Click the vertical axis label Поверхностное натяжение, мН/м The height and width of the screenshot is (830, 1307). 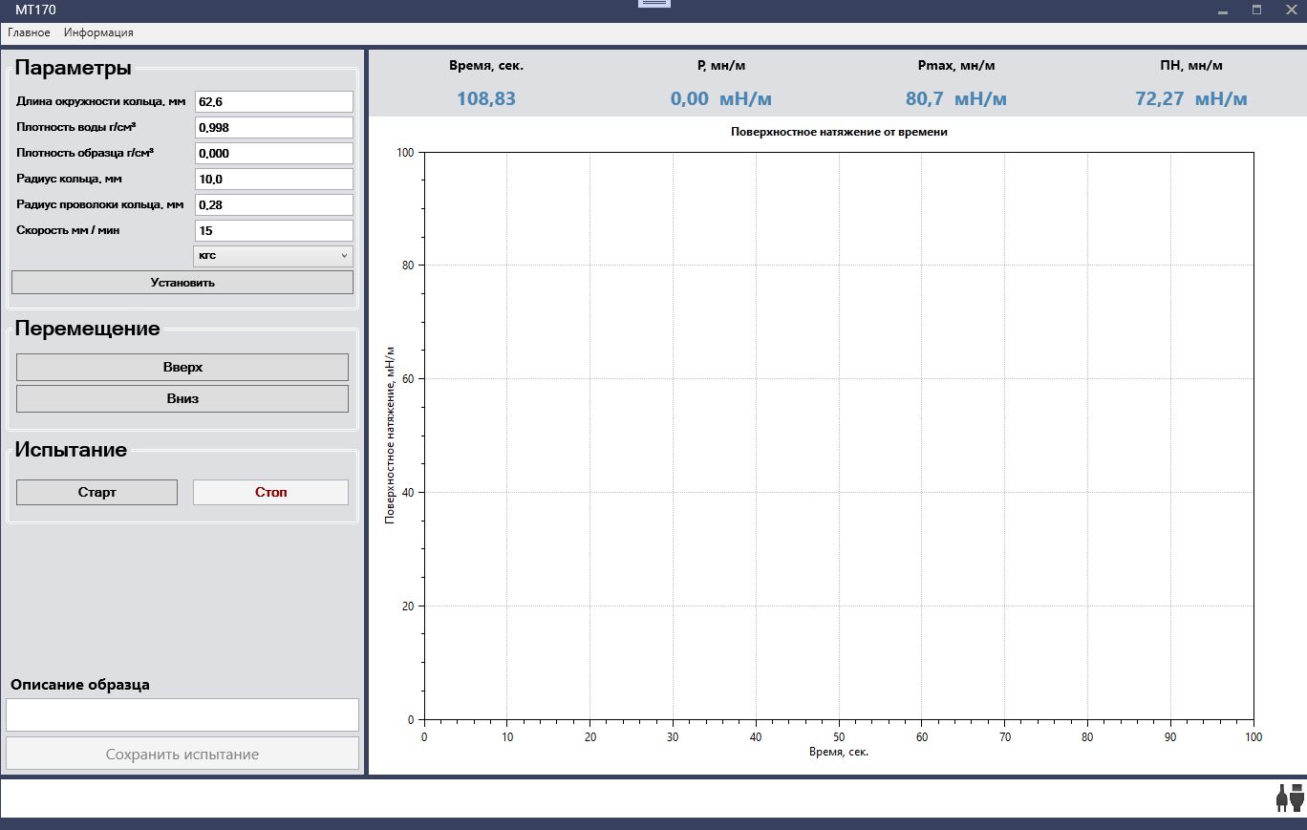click(390, 436)
